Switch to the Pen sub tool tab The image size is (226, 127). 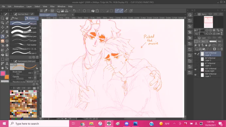tap(17, 18)
